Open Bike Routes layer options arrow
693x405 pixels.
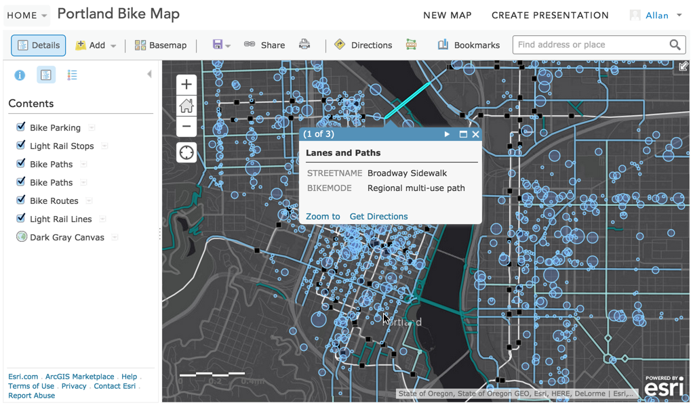[89, 200]
